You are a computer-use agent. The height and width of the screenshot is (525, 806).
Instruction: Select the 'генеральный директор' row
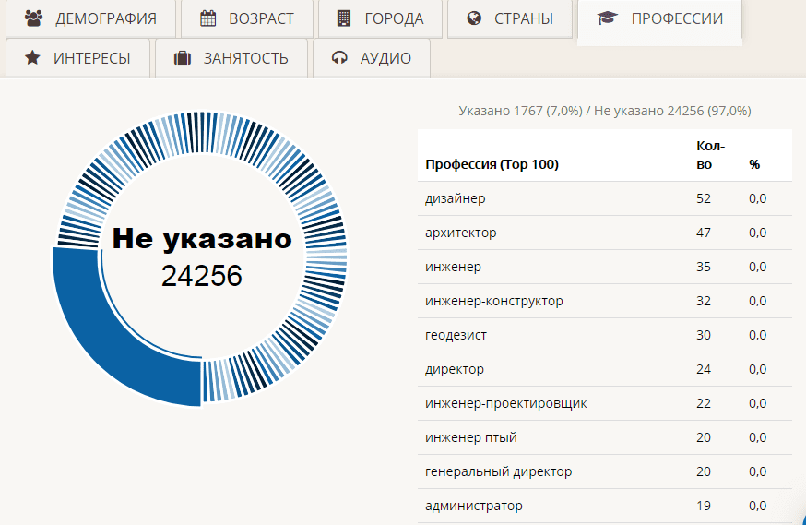tap(605, 471)
